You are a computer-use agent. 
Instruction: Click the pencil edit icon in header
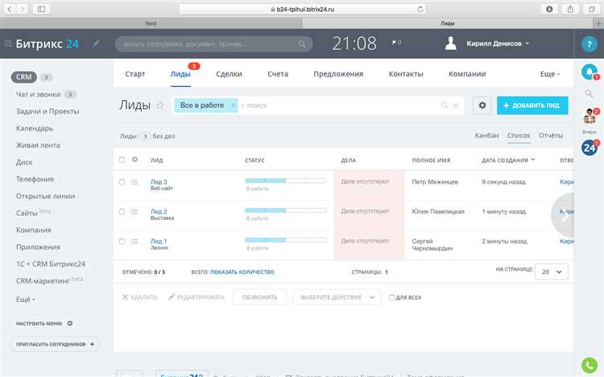tap(97, 43)
